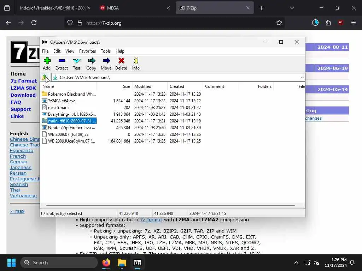
Task: Click the Ninite 7Zip Firefox Java file icon
Action: pyautogui.click(x=45, y=127)
